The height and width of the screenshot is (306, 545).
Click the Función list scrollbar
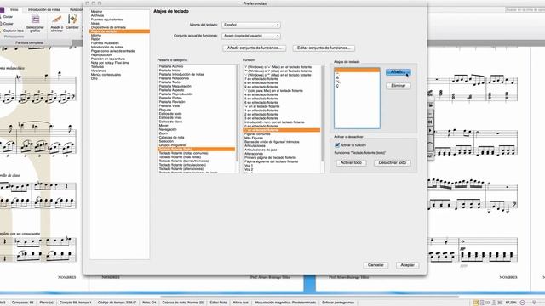point(323,114)
